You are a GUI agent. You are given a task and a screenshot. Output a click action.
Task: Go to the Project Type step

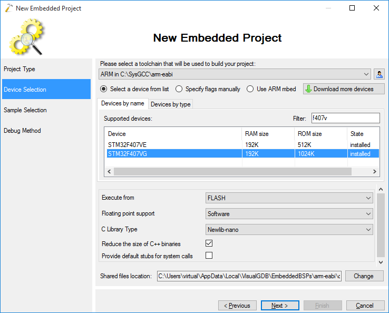coord(46,69)
